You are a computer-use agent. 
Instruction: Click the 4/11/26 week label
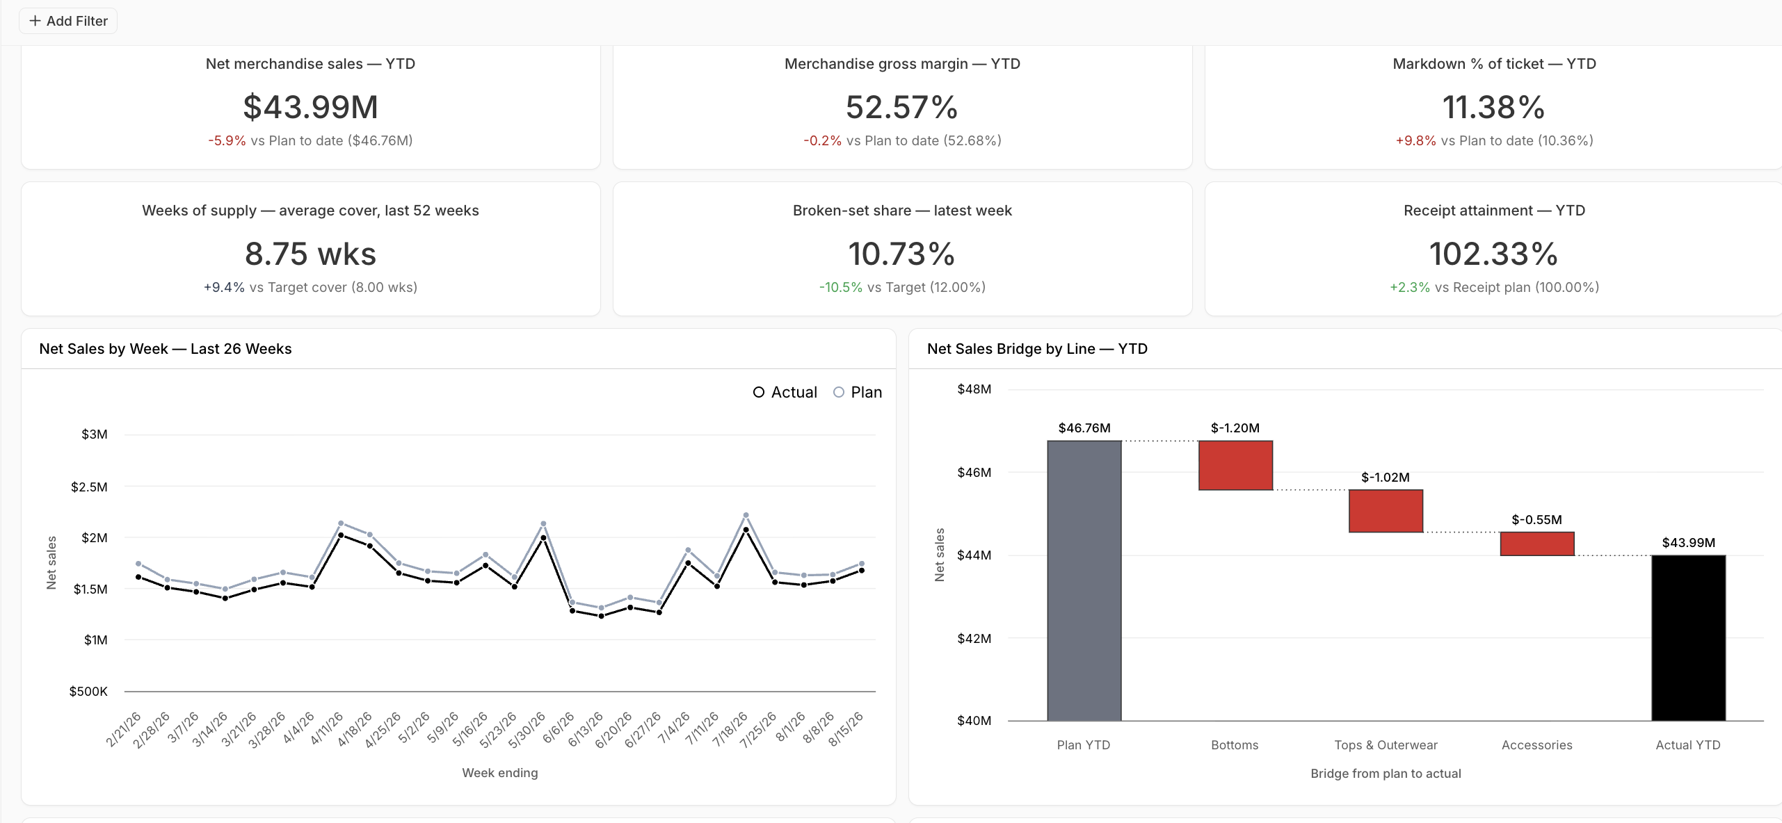tap(326, 728)
